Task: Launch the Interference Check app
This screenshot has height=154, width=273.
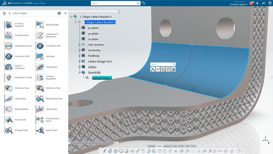Action: 9,88
